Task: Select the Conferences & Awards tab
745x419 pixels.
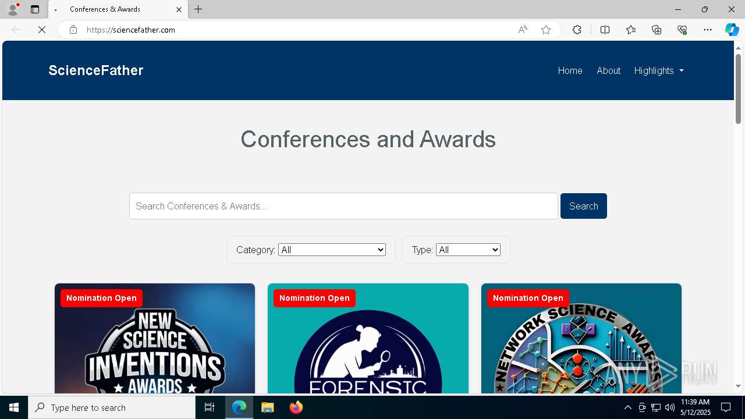Action: (x=118, y=9)
